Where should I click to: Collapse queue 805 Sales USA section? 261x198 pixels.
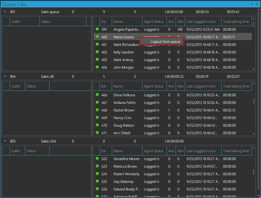pos(5,141)
